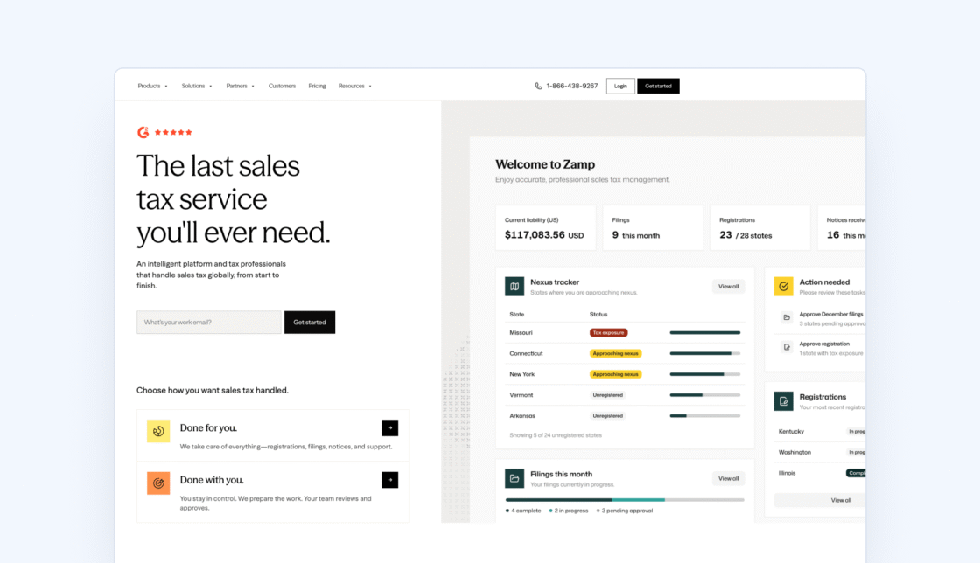Open the Done for you arrow button
This screenshot has width=980, height=563.
tap(390, 428)
